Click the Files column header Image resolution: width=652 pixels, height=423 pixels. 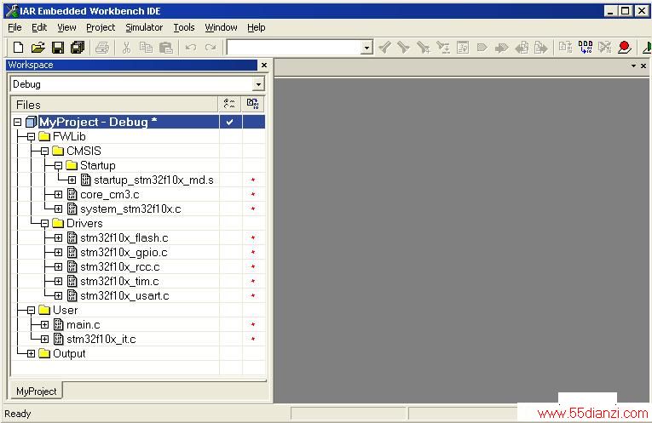click(x=114, y=104)
